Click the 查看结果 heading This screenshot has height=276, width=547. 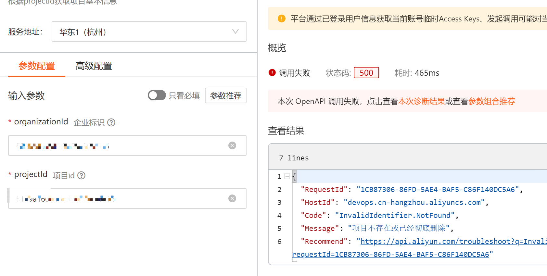(x=286, y=131)
